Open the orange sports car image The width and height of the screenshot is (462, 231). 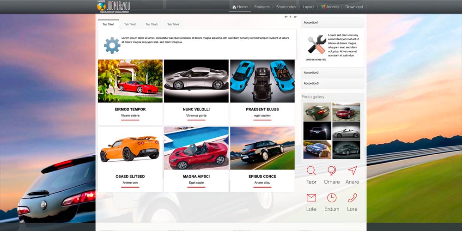pos(130,148)
